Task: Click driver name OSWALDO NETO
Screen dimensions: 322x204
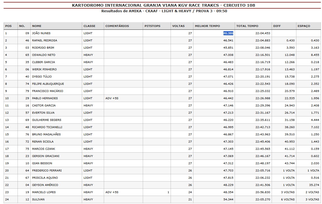Action: 43,55
